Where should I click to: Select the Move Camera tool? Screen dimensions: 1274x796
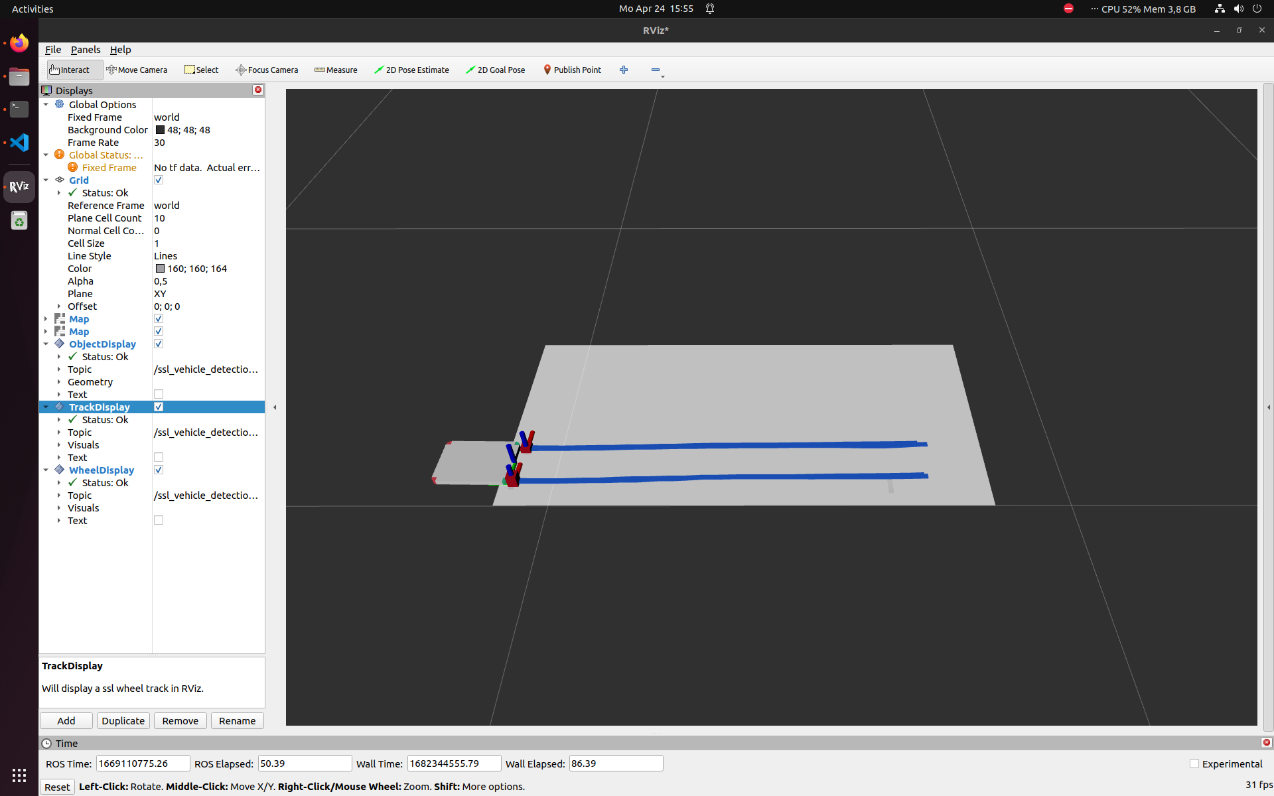pos(137,70)
